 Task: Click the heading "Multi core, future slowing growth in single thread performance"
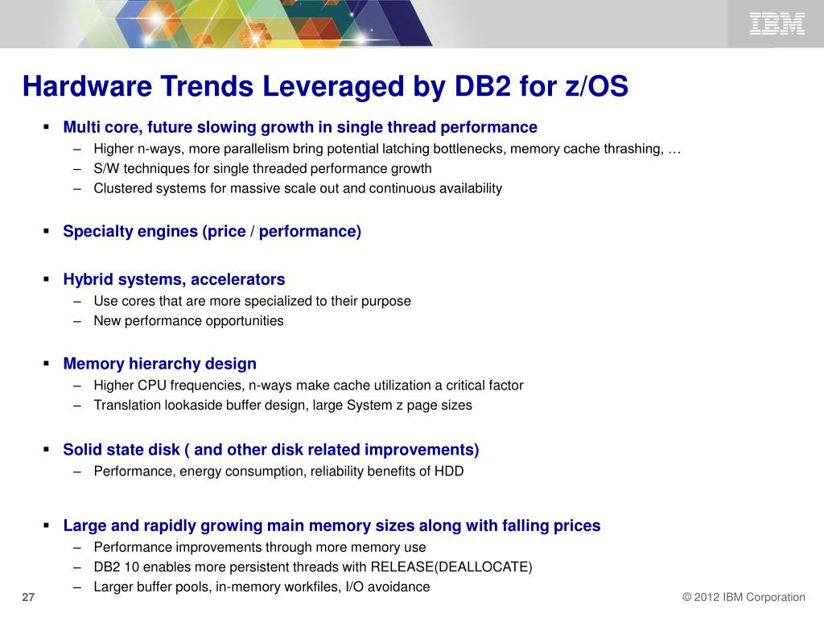pos(300,127)
